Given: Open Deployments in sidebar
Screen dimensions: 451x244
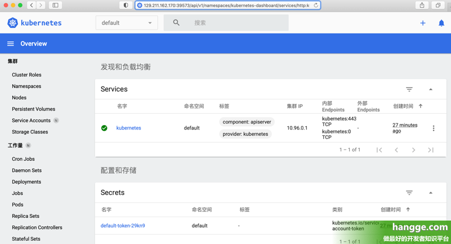Looking at the screenshot, I should [x=26, y=182].
